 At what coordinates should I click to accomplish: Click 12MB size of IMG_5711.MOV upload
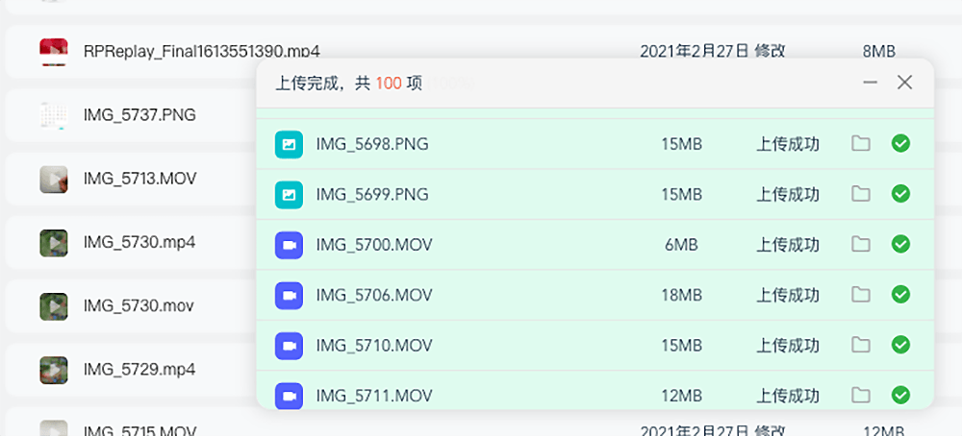(x=682, y=396)
